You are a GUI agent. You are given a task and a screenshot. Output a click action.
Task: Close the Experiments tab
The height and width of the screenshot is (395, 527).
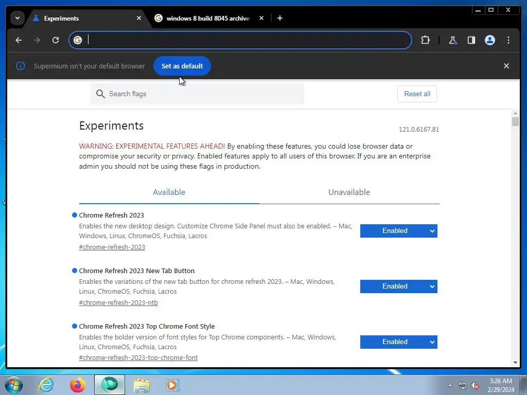139,18
